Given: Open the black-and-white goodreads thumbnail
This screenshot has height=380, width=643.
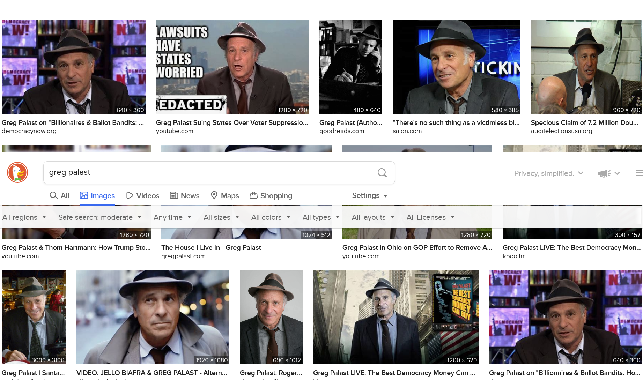Looking at the screenshot, I should [351, 67].
